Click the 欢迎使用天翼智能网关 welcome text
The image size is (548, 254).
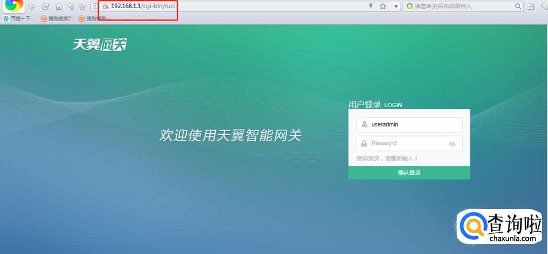click(230, 135)
